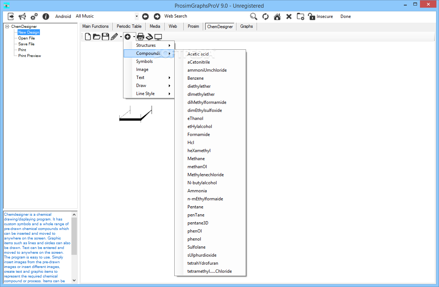Select Open File in tree
The height and width of the screenshot is (287, 439).
(x=27, y=38)
